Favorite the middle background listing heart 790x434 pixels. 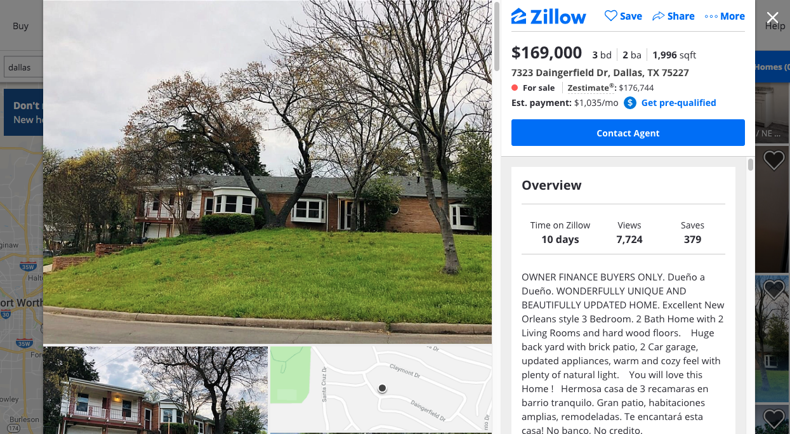(774, 290)
